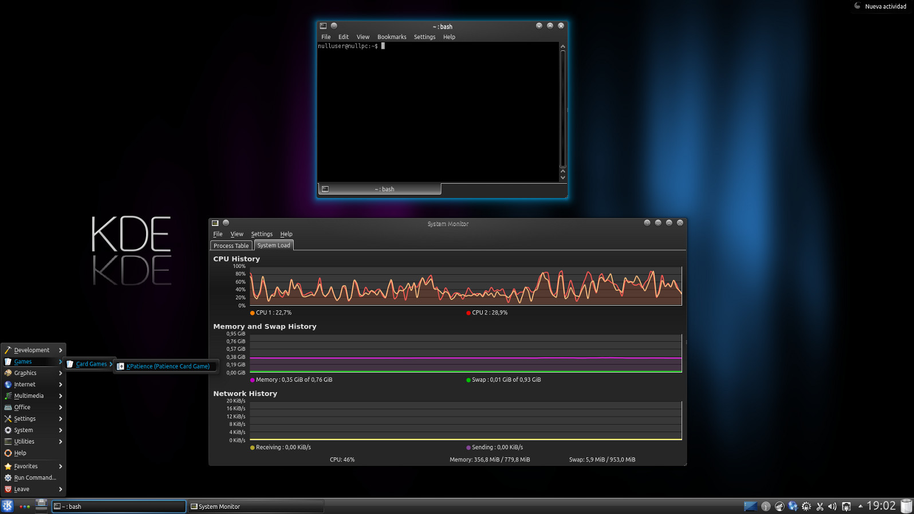The width and height of the screenshot is (914, 514).
Task: Expand the Leave submenu arrow
Action: tap(60, 489)
